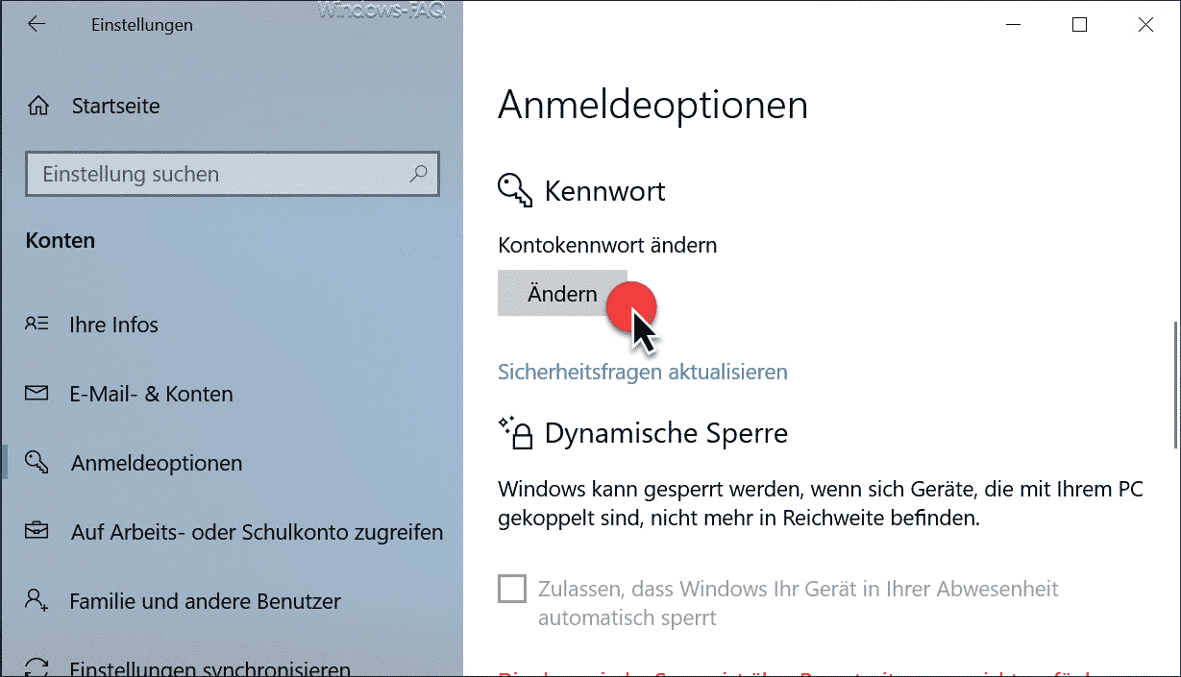Minimize the Einstellungen window
Image resolution: width=1181 pixels, height=677 pixels.
[1014, 25]
